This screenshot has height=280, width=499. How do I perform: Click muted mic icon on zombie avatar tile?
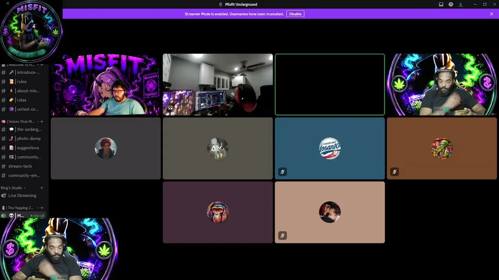(x=395, y=171)
